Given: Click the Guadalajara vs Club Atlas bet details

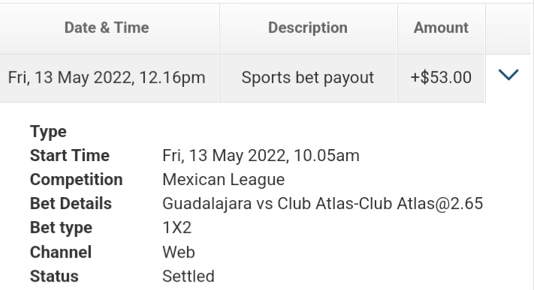Looking at the screenshot, I should (322, 204).
